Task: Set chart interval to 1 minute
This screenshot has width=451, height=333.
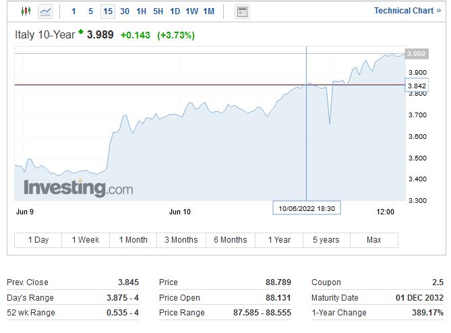Action: (73, 11)
